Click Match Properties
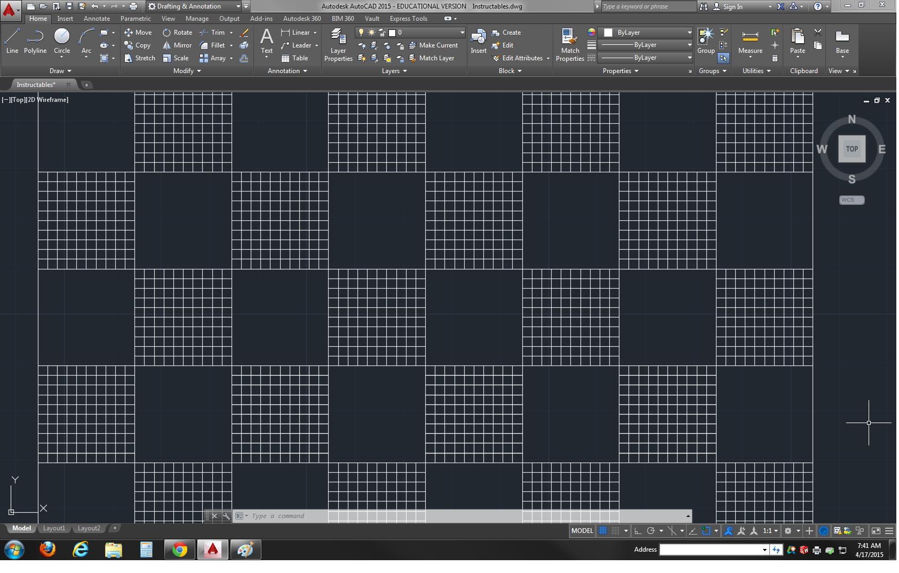Viewport: 899px width, 573px height. tap(570, 45)
